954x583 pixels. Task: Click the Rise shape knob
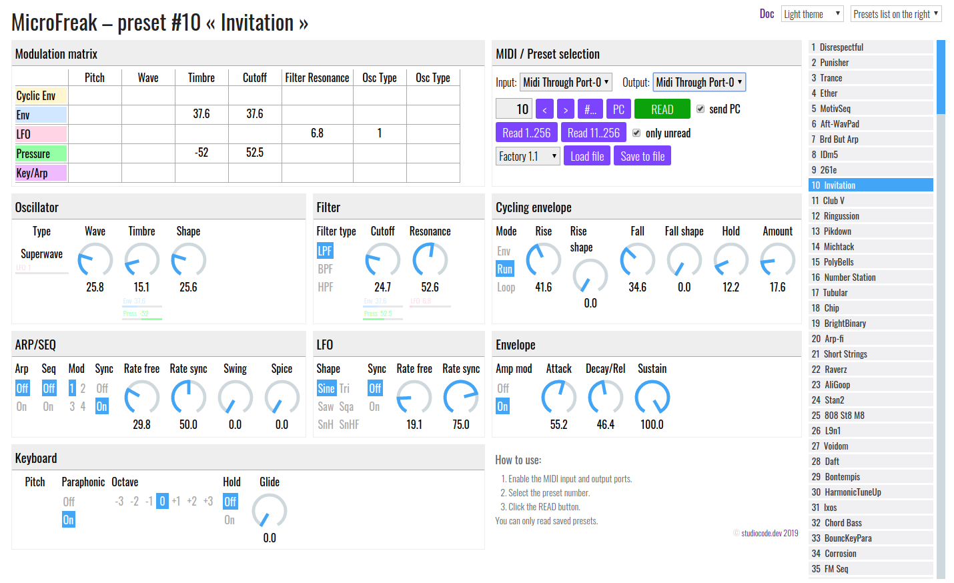tap(590, 276)
